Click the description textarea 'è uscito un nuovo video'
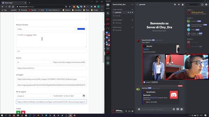Screen dimensions: 209x117 (51, 40)
